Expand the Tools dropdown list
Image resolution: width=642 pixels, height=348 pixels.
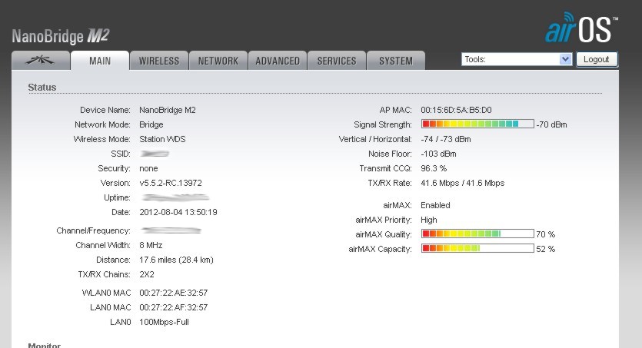point(517,59)
